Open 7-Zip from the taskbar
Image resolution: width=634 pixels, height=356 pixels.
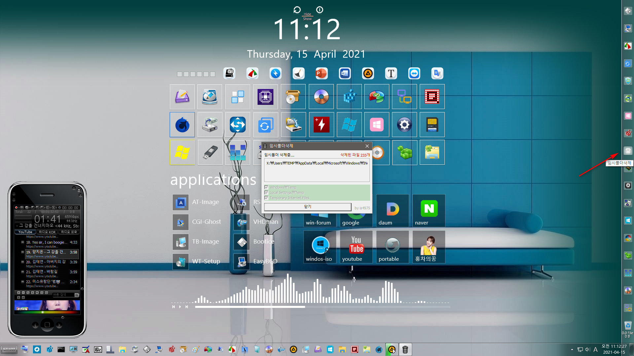tap(98, 349)
